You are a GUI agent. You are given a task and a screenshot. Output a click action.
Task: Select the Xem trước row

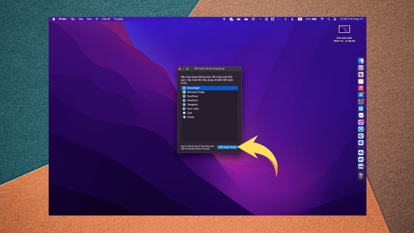click(x=209, y=109)
